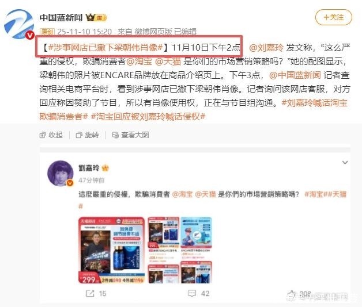
Task: Open the @中国蓝新闻 mention link
Action: tap(295, 75)
